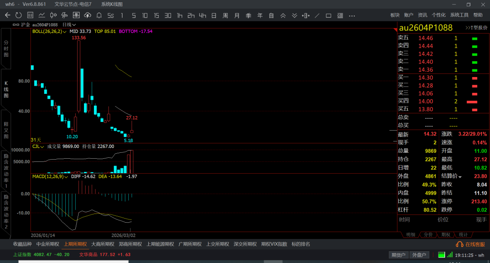The image size is (490, 263).
Task: Open the 明细 tab
Action: tap(411, 234)
